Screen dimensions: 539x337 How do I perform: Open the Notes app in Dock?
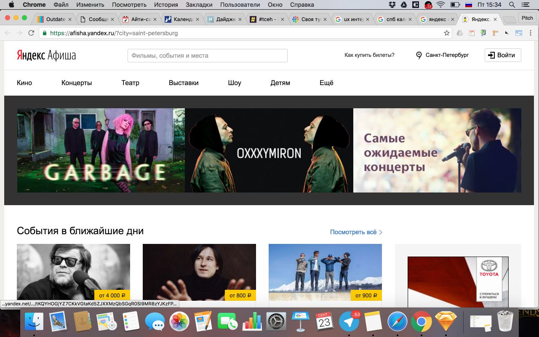[x=373, y=322]
